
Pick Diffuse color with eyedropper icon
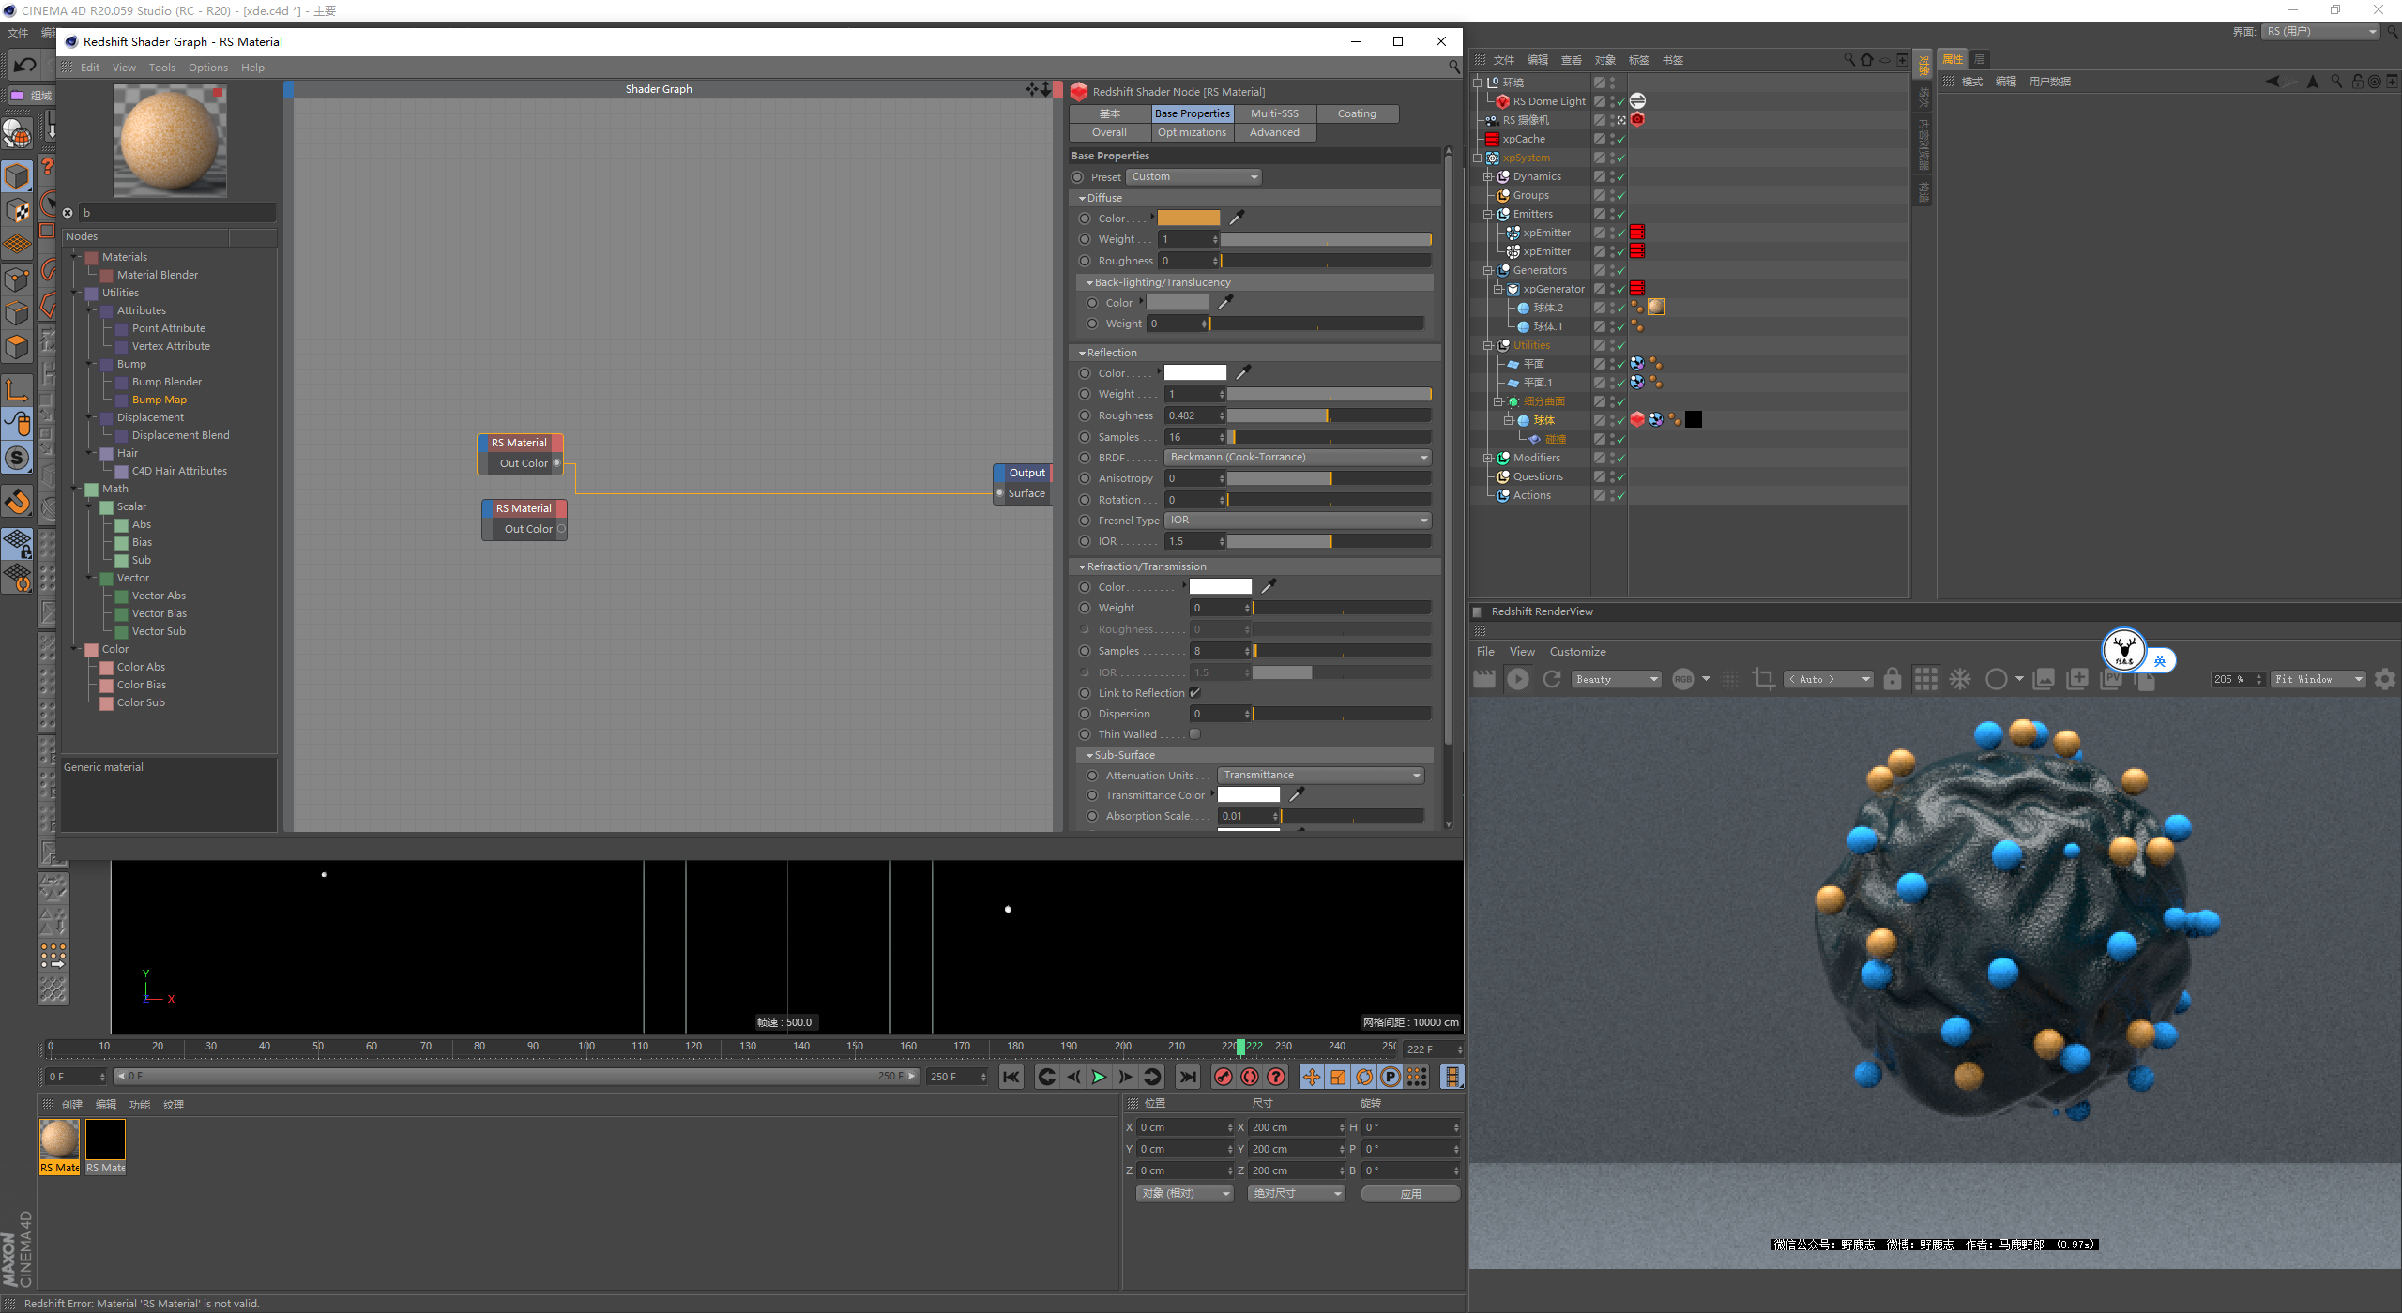1237,218
